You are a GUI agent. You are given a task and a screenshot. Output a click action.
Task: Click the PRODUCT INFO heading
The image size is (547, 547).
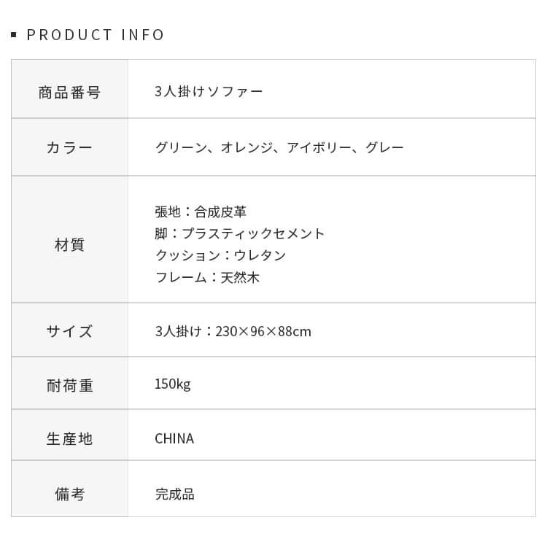(96, 35)
